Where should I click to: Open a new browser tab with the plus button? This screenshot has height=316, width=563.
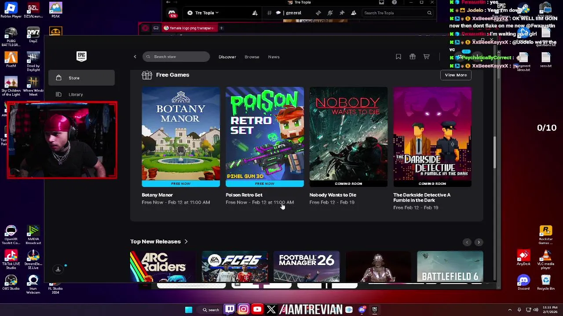pos(221,28)
